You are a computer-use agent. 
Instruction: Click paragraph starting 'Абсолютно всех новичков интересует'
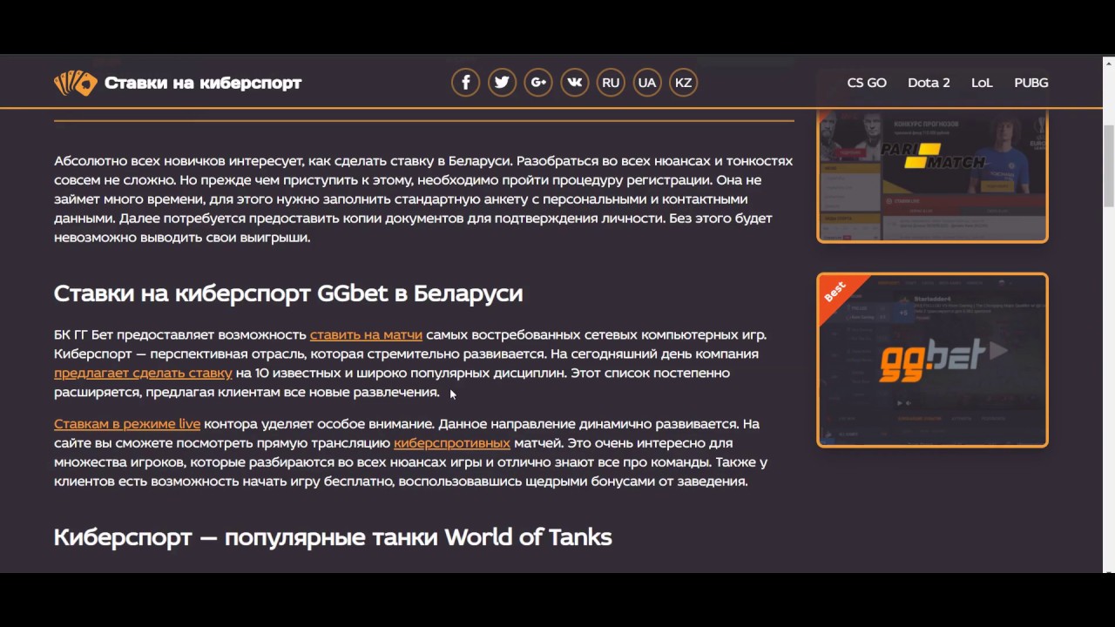pos(423,199)
